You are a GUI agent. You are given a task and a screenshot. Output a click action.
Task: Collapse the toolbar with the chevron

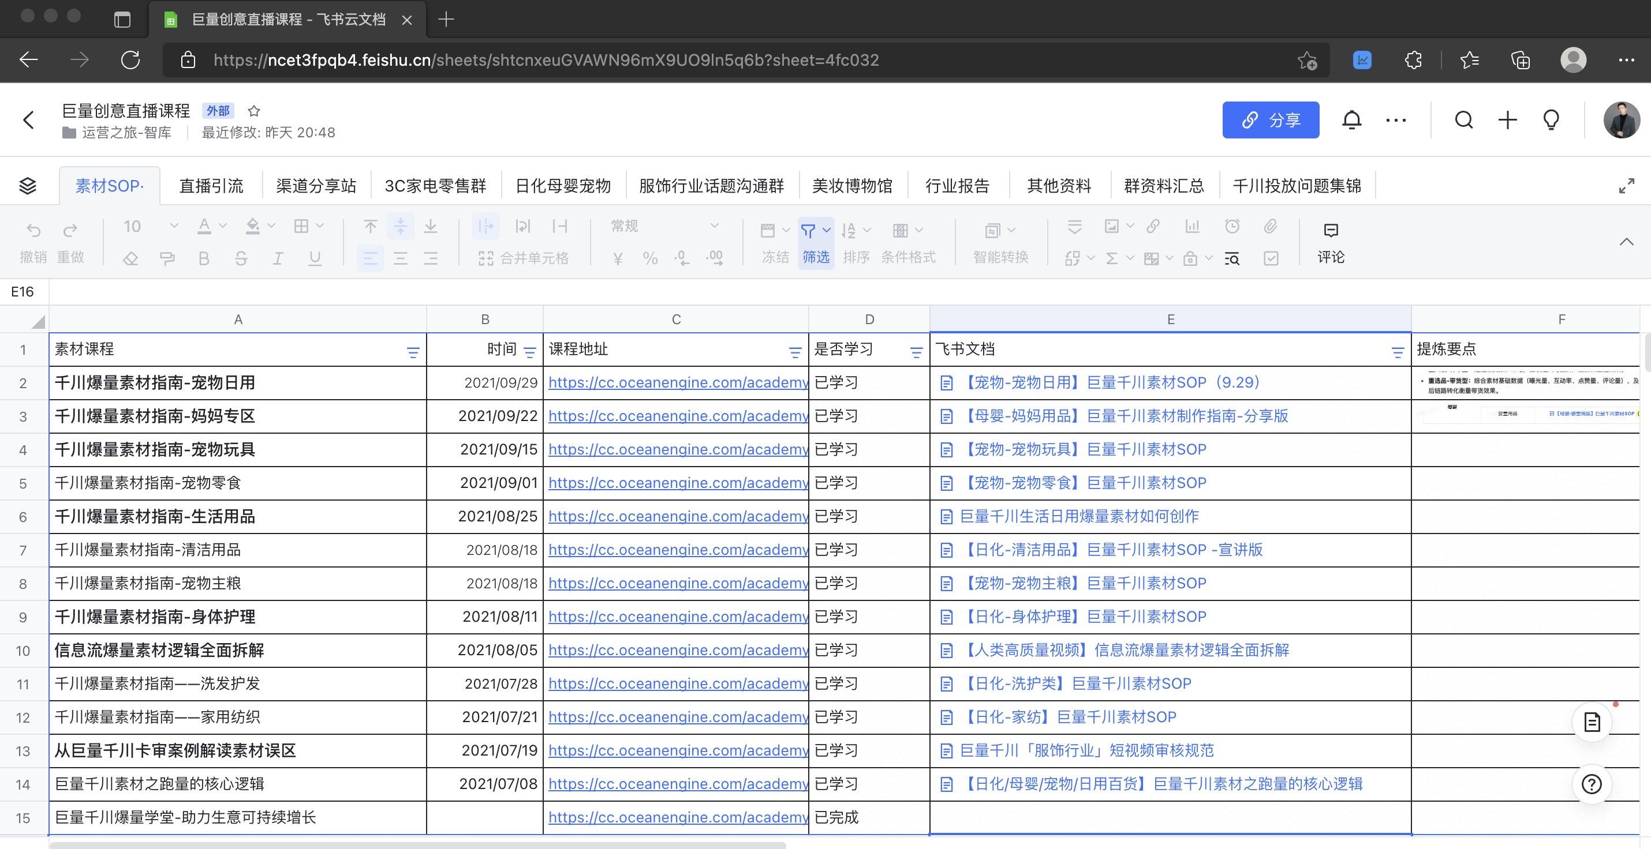click(1626, 242)
